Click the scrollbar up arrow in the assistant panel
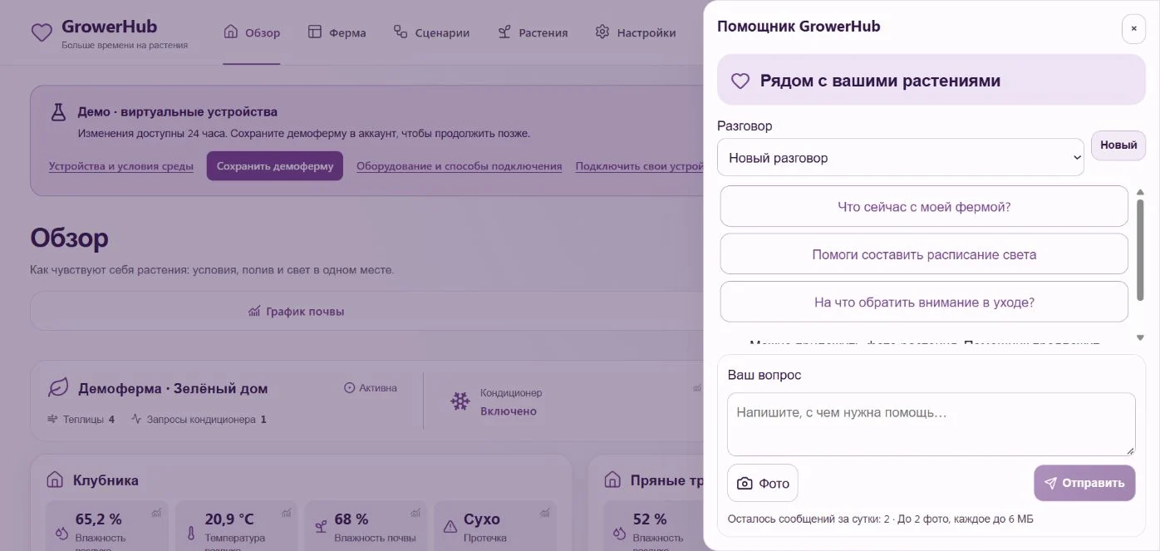The width and height of the screenshot is (1160, 551). pos(1140,192)
